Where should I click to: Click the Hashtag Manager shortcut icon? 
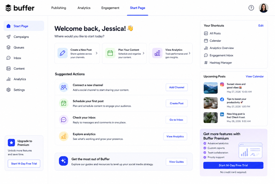click(206, 63)
